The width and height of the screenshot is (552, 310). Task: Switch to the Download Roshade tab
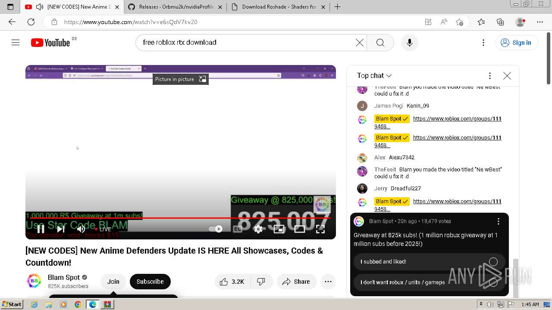[x=279, y=7]
